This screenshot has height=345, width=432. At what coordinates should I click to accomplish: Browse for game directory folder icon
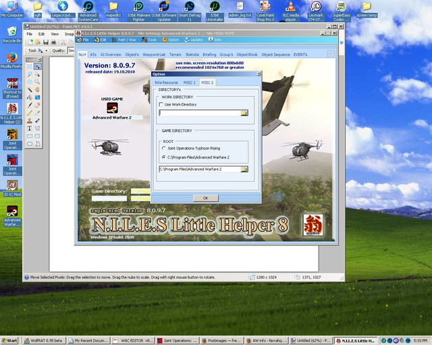(x=244, y=169)
